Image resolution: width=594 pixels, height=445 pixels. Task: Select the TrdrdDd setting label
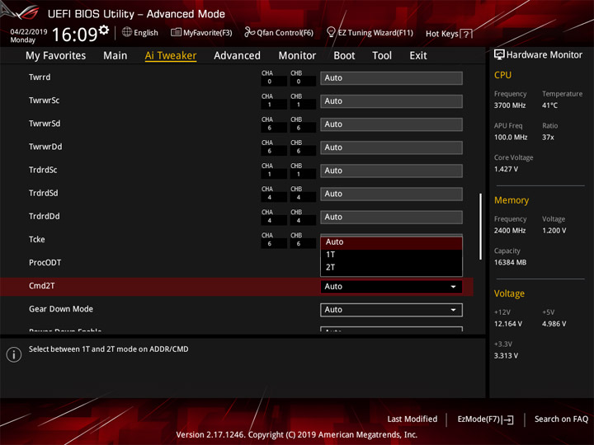tap(45, 217)
